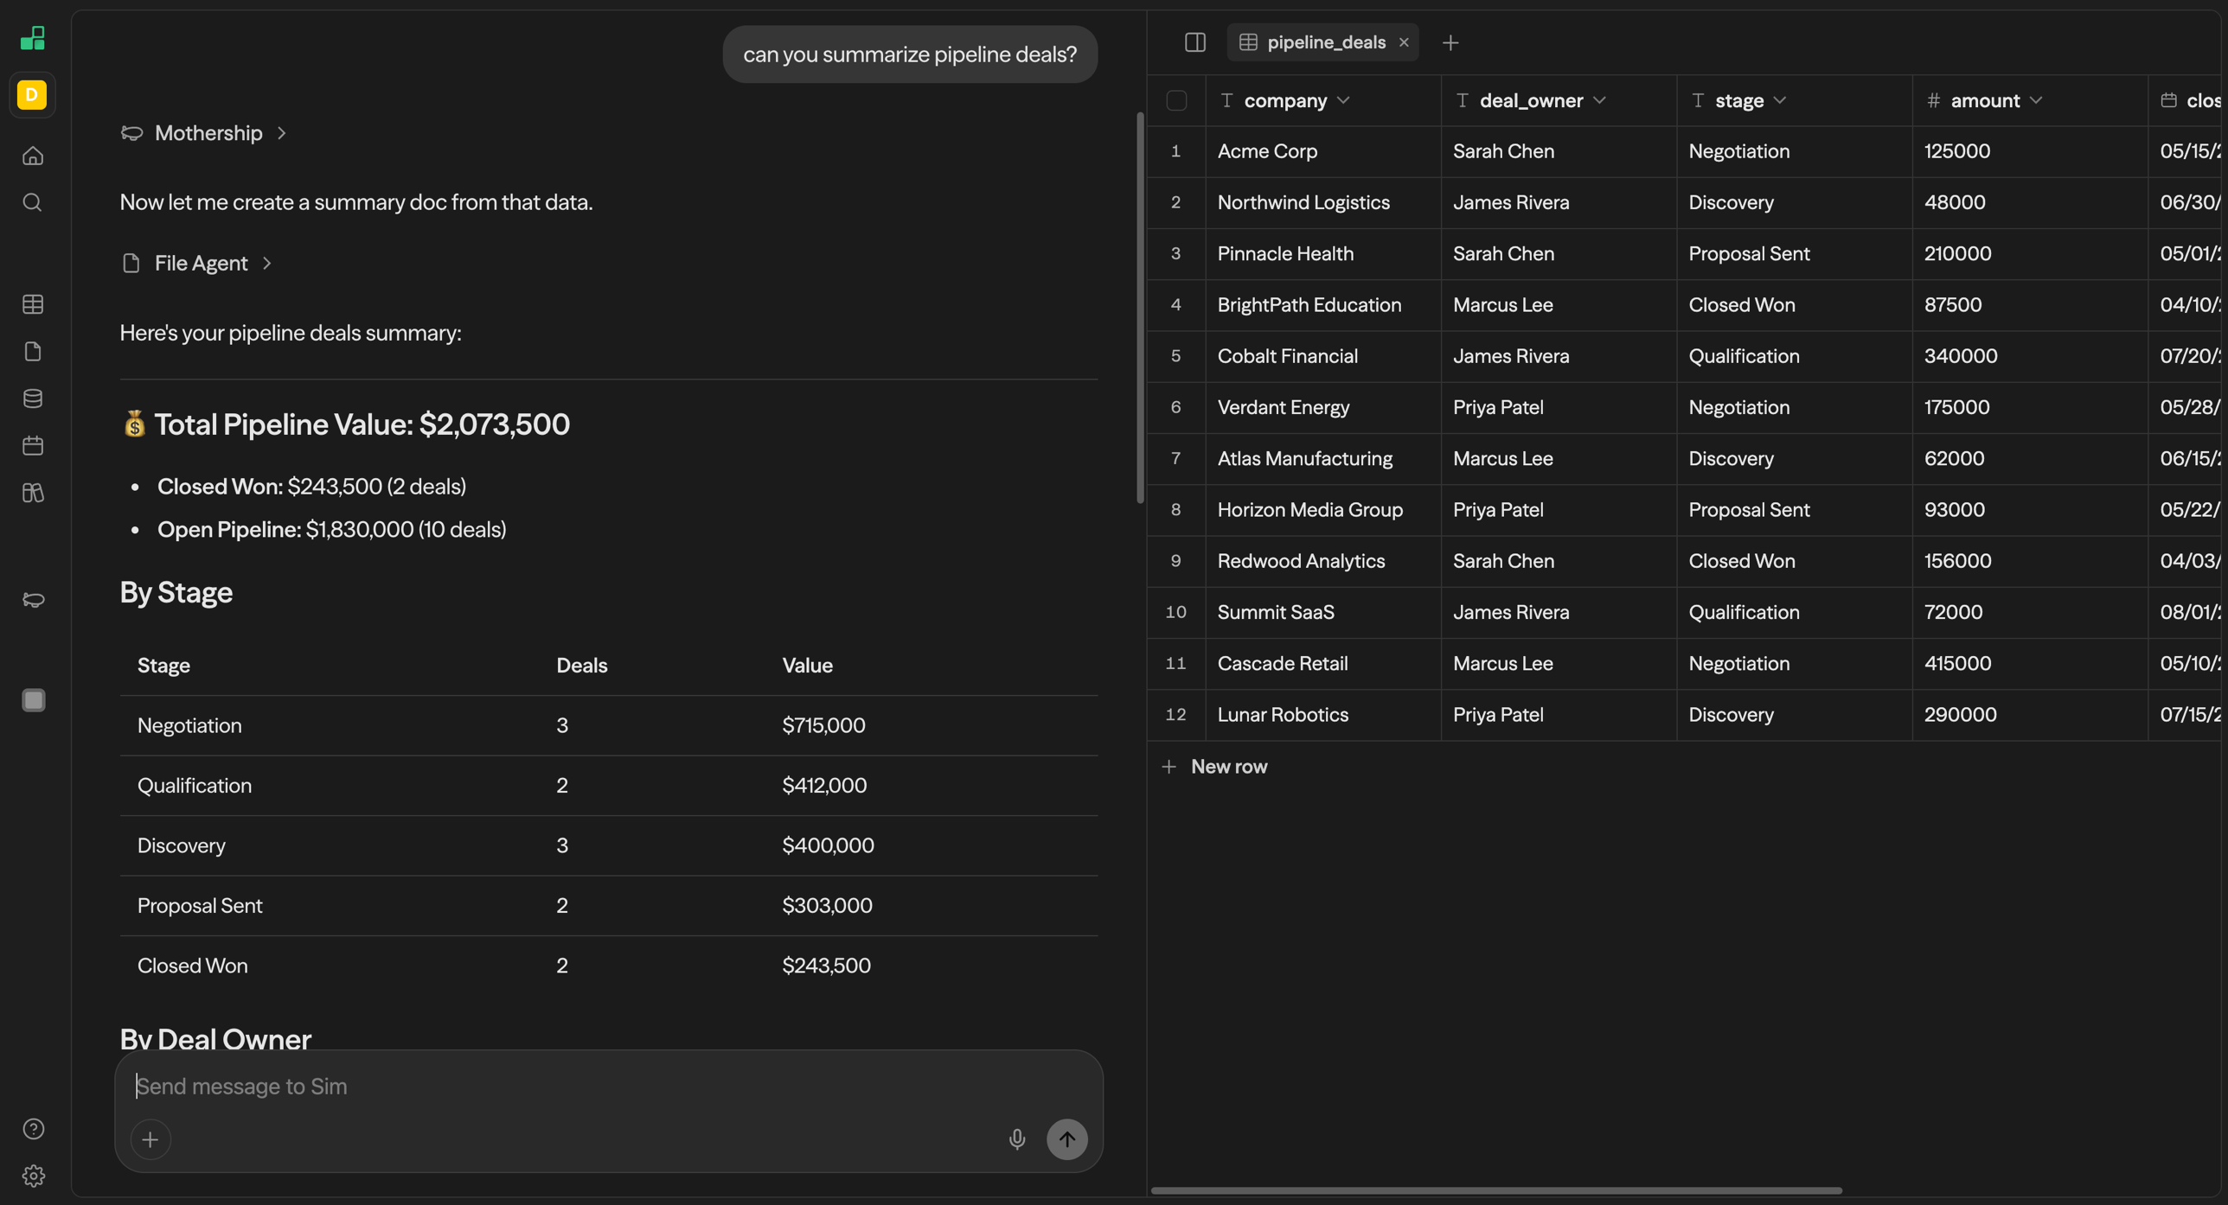Focus the Send message to Sim field
This screenshot has width=2228, height=1205.
tap(609, 1087)
